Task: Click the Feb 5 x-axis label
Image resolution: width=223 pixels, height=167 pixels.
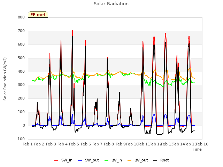Action: tap(74, 144)
